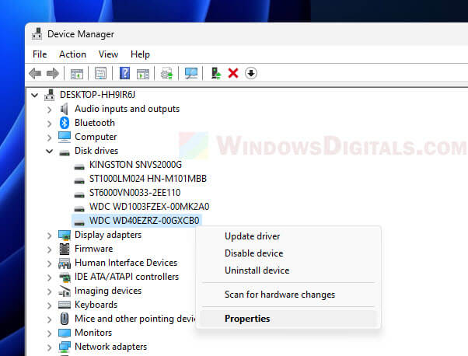Click the Update driver toolbar icon
The width and height of the screenshot is (468, 356).
click(215, 73)
